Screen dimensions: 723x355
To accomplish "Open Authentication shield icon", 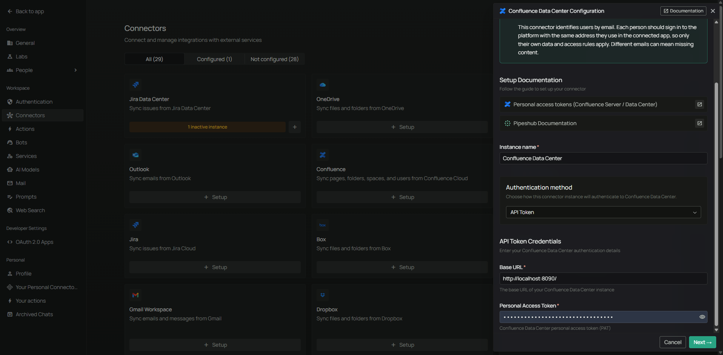I will (x=10, y=102).
